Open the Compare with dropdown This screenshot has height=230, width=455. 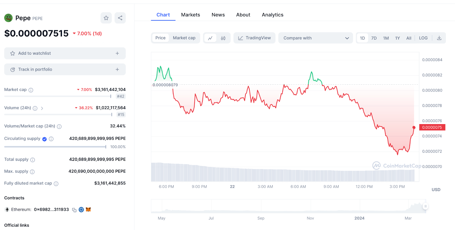click(316, 38)
